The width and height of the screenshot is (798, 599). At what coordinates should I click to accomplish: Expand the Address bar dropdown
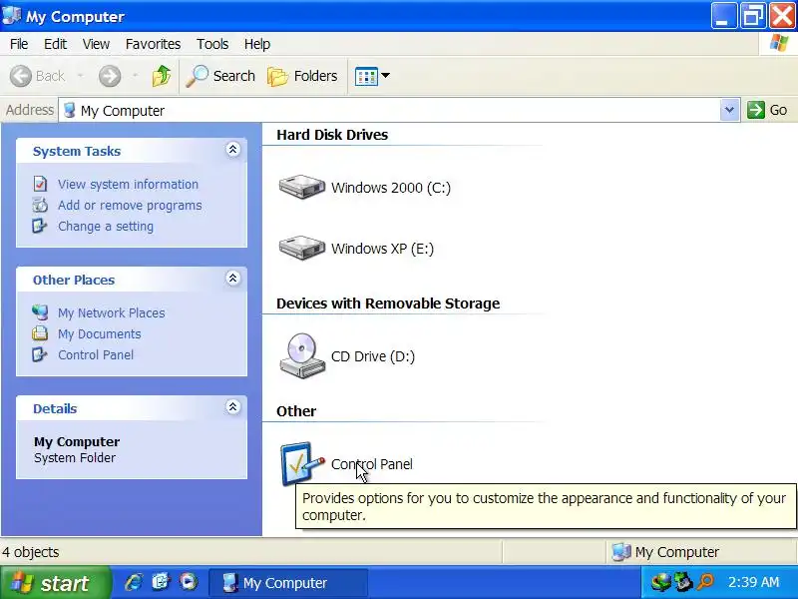729,110
